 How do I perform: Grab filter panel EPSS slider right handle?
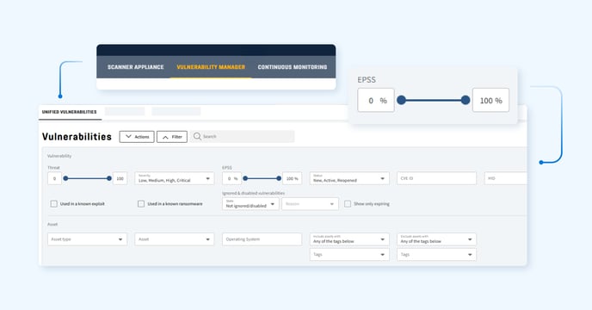click(x=279, y=178)
